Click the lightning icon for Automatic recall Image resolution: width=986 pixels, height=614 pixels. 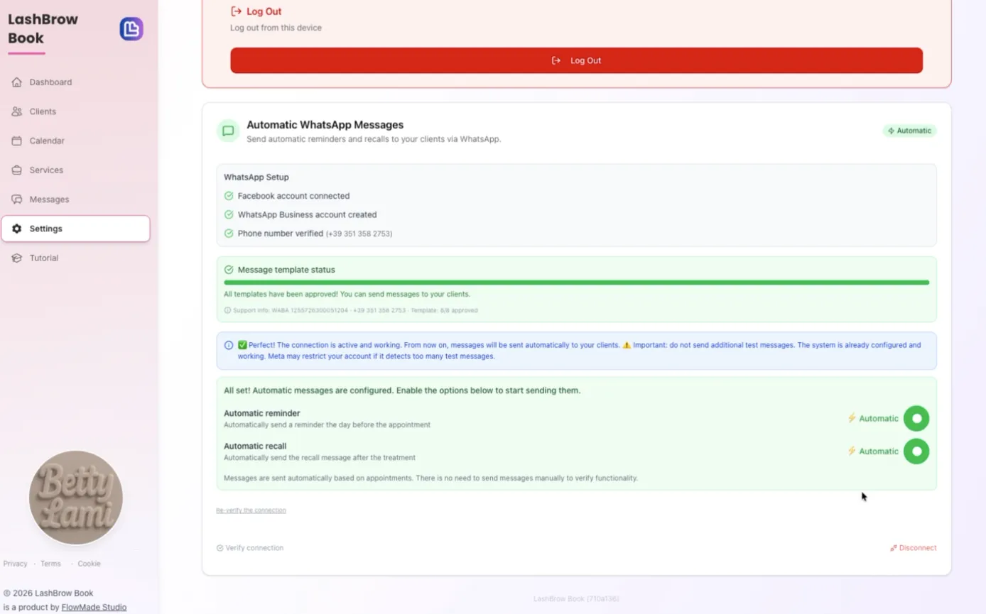852,451
